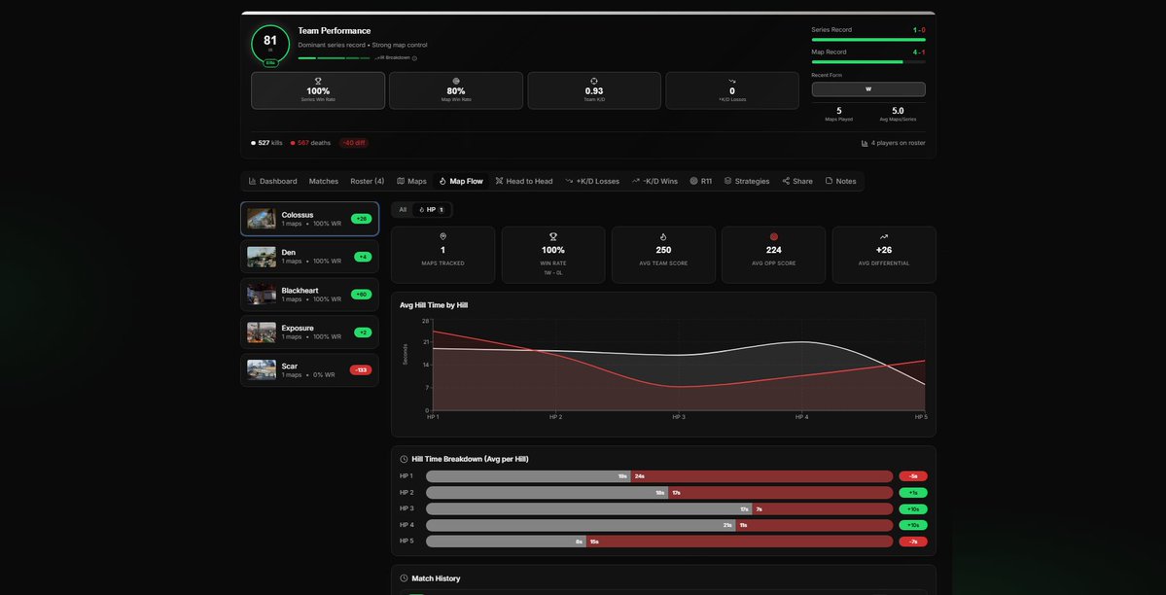Click the '-40 diff' badge
1166x595 pixels.
point(354,143)
